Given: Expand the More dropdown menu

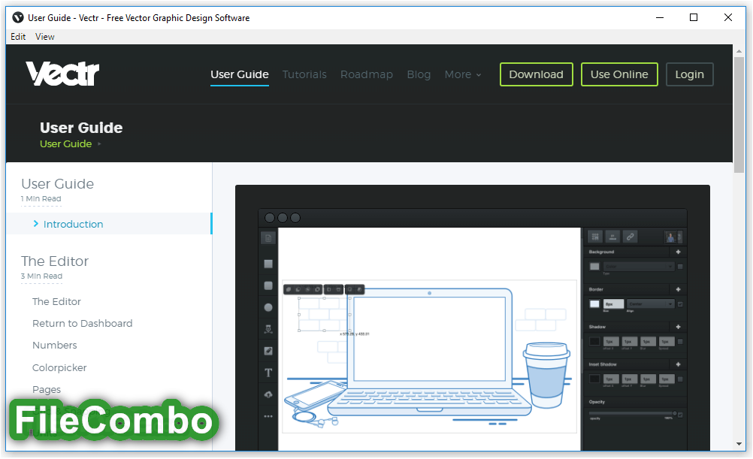Looking at the screenshot, I should pyautogui.click(x=462, y=74).
